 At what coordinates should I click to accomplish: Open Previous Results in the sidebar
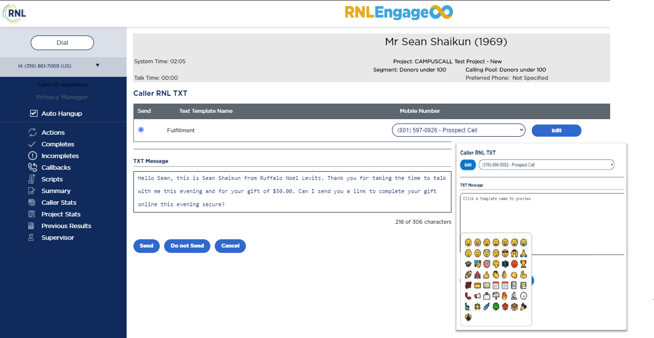coord(66,226)
